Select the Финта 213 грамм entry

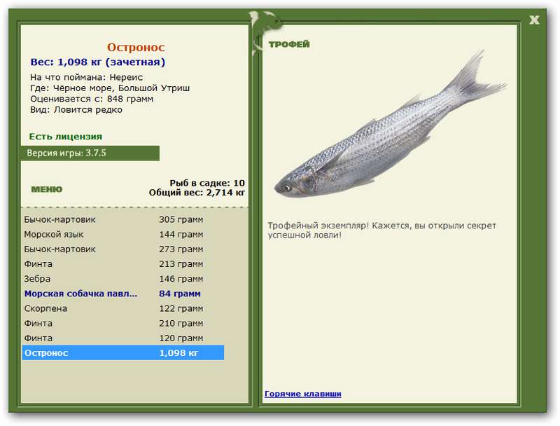pyautogui.click(x=123, y=264)
